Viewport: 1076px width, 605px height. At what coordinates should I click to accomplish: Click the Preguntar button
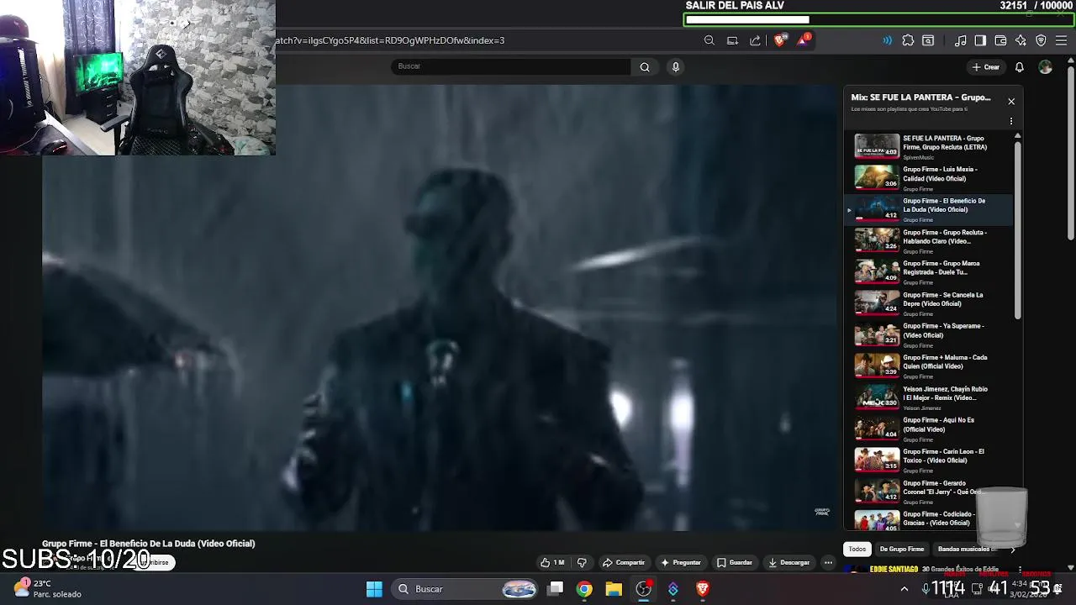click(x=681, y=562)
